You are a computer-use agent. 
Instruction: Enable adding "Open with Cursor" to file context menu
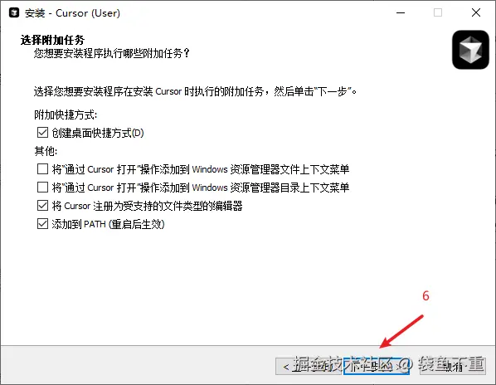click(42, 169)
